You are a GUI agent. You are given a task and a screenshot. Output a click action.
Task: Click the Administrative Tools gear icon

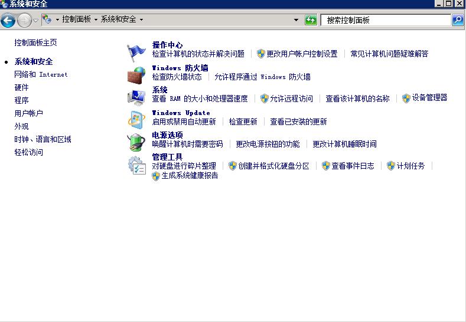coord(136,165)
